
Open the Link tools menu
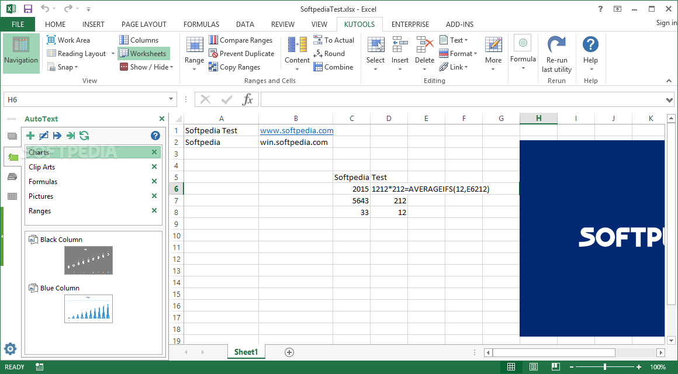pos(454,67)
